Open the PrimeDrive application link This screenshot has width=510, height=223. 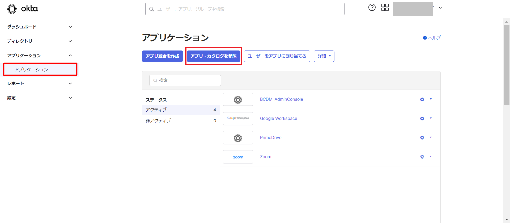(270, 138)
